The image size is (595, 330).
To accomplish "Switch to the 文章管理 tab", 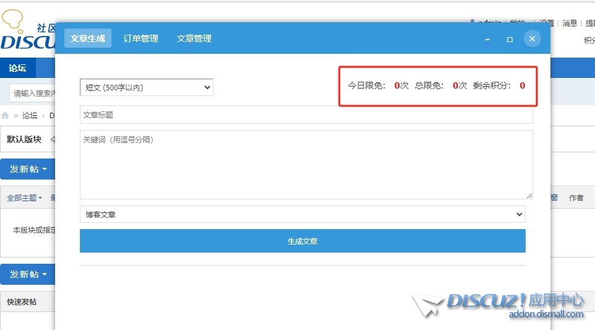I will 194,38.
